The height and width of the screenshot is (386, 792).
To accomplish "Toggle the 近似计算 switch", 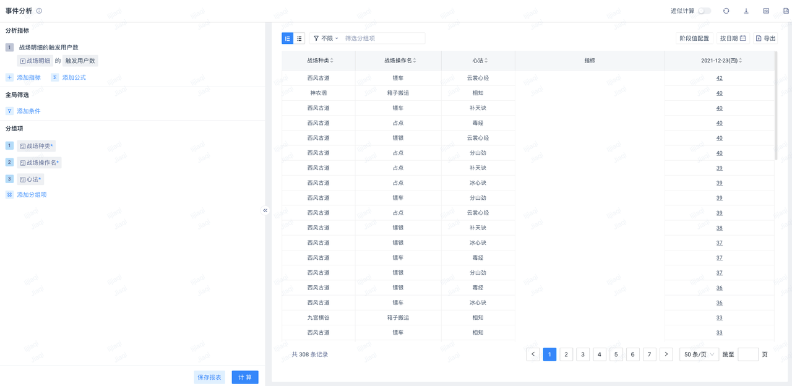I will tap(704, 11).
